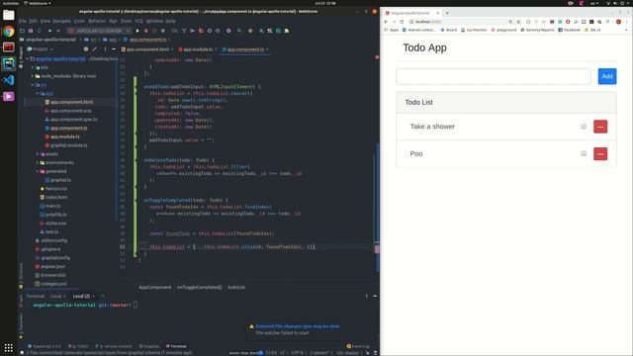Open styles.scss in project tree
The height and width of the screenshot is (356, 633).
click(55, 223)
